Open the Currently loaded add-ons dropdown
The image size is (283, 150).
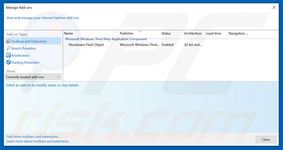tap(33, 77)
